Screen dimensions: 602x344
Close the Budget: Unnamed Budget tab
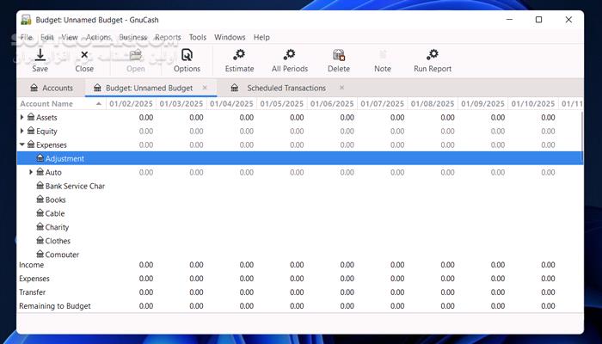[x=205, y=88]
